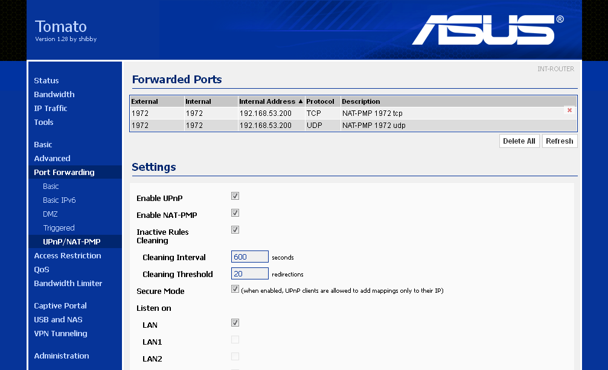
Task: Uncheck Inactive Rules Cleaning
Action: tap(235, 230)
